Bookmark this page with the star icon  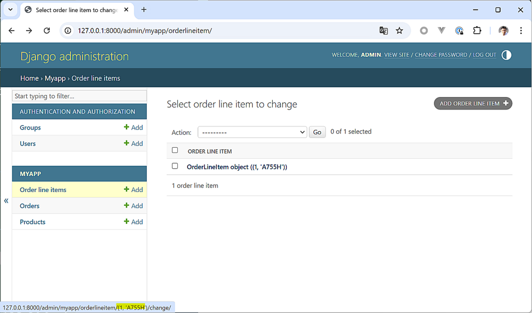click(399, 31)
